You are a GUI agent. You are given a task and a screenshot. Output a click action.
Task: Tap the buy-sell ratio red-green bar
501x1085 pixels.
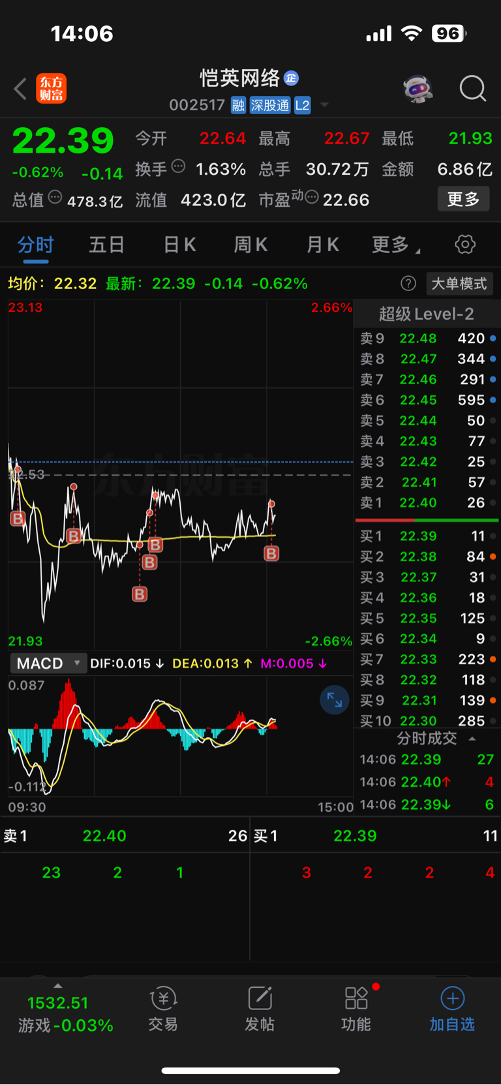427,520
